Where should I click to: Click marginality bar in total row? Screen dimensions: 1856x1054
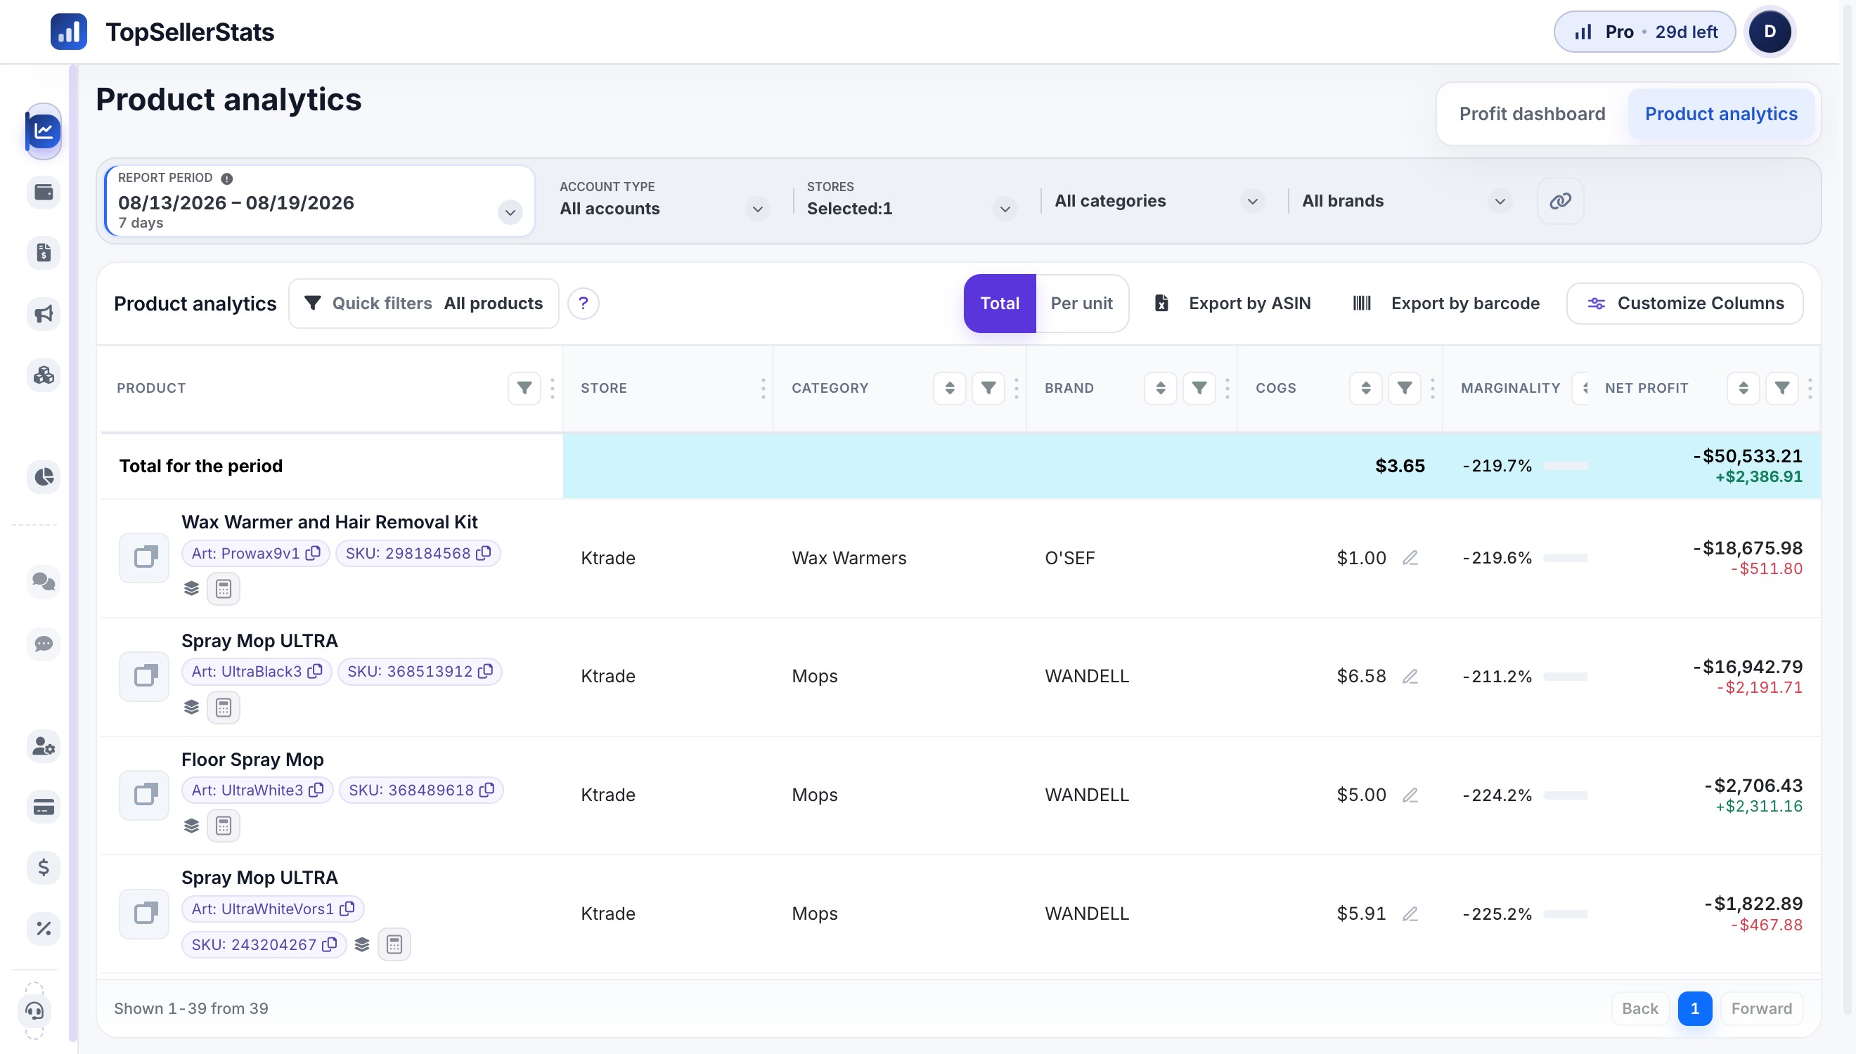pyautogui.click(x=1565, y=466)
